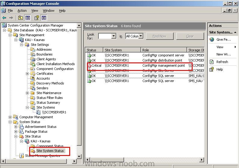This screenshot has width=239, height=168.
Task: Select the Site Status tree node
Action: coord(33,136)
